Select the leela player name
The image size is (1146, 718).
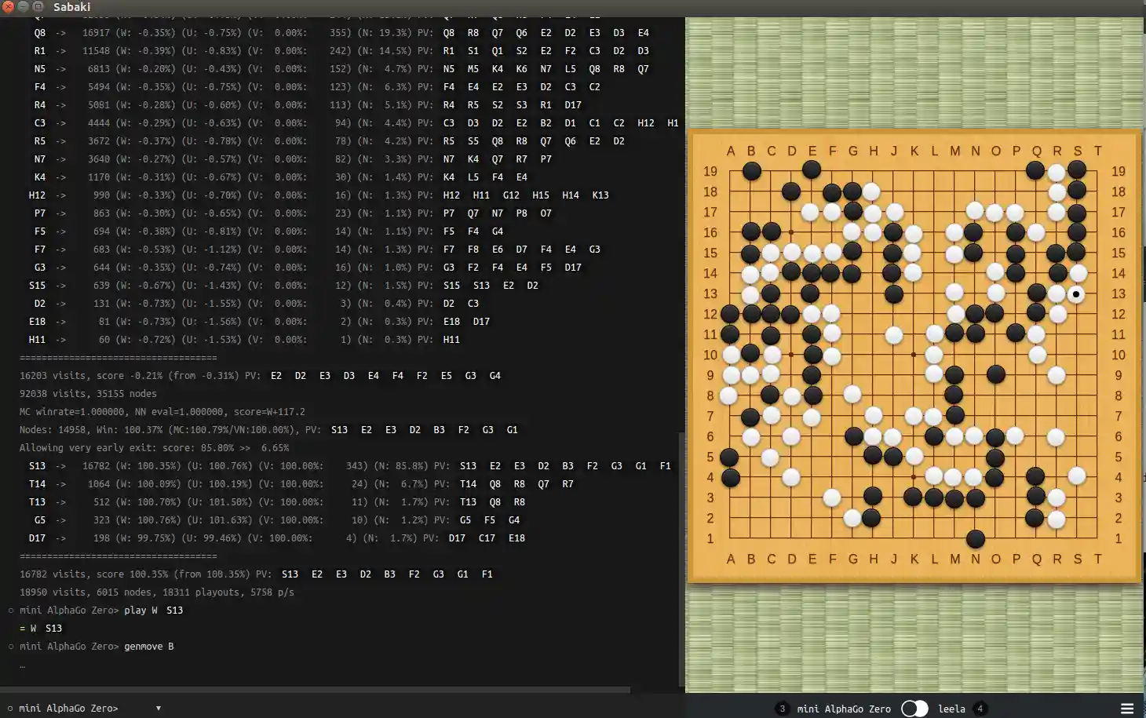tap(951, 709)
